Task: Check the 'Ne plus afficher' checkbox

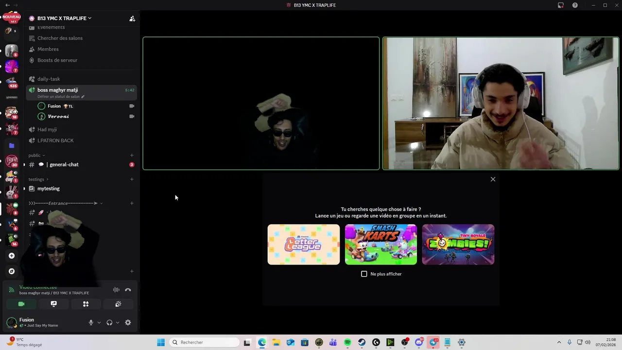Action: [364, 274]
